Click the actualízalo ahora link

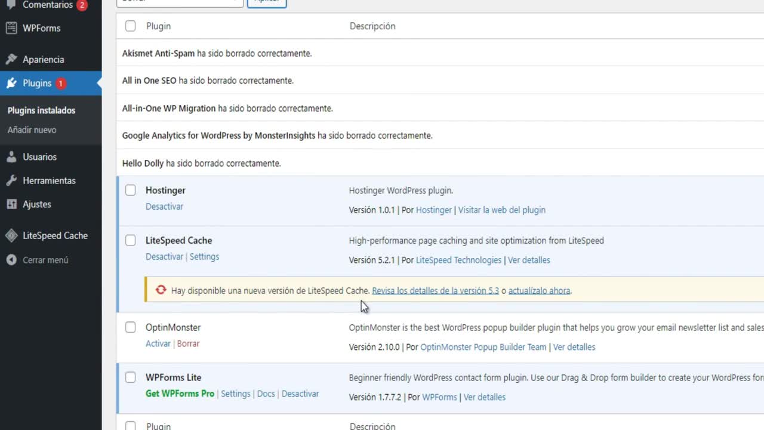click(539, 291)
